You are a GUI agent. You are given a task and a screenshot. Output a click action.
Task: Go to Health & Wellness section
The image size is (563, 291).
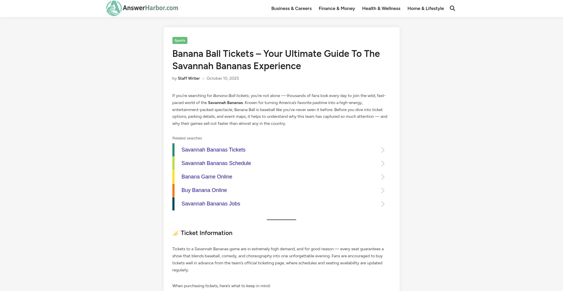point(381,8)
